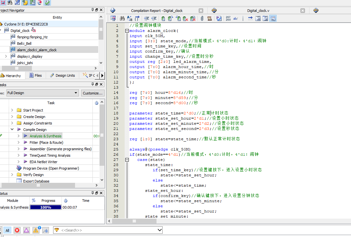Click the first toolbar icon in top-left toolbar
Screen dimensions: 351x237
coord(3,3)
